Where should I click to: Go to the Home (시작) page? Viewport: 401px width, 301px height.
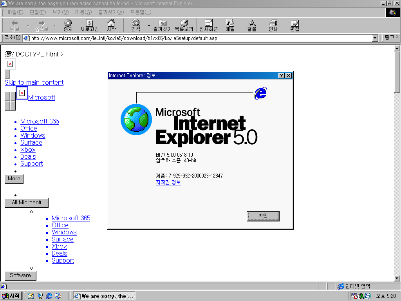click(111, 25)
